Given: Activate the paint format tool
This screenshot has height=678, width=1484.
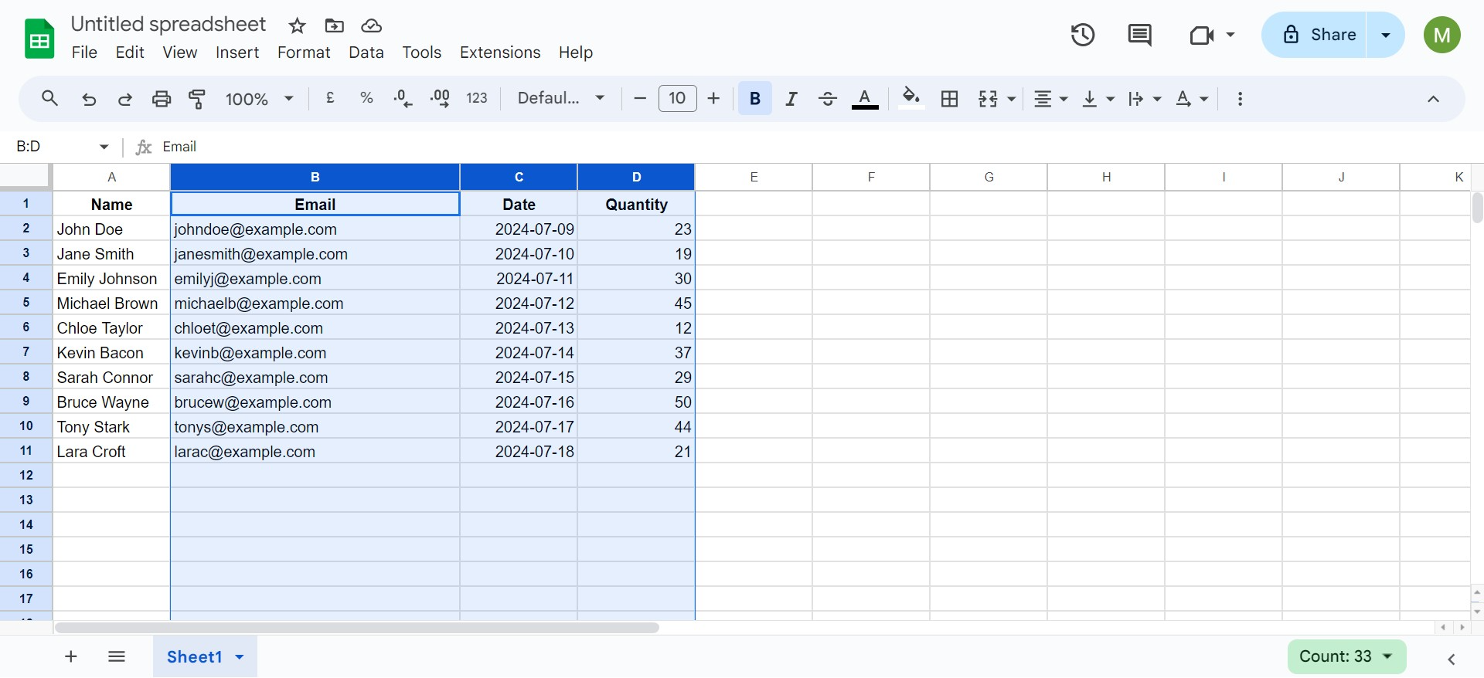Looking at the screenshot, I should (x=197, y=99).
